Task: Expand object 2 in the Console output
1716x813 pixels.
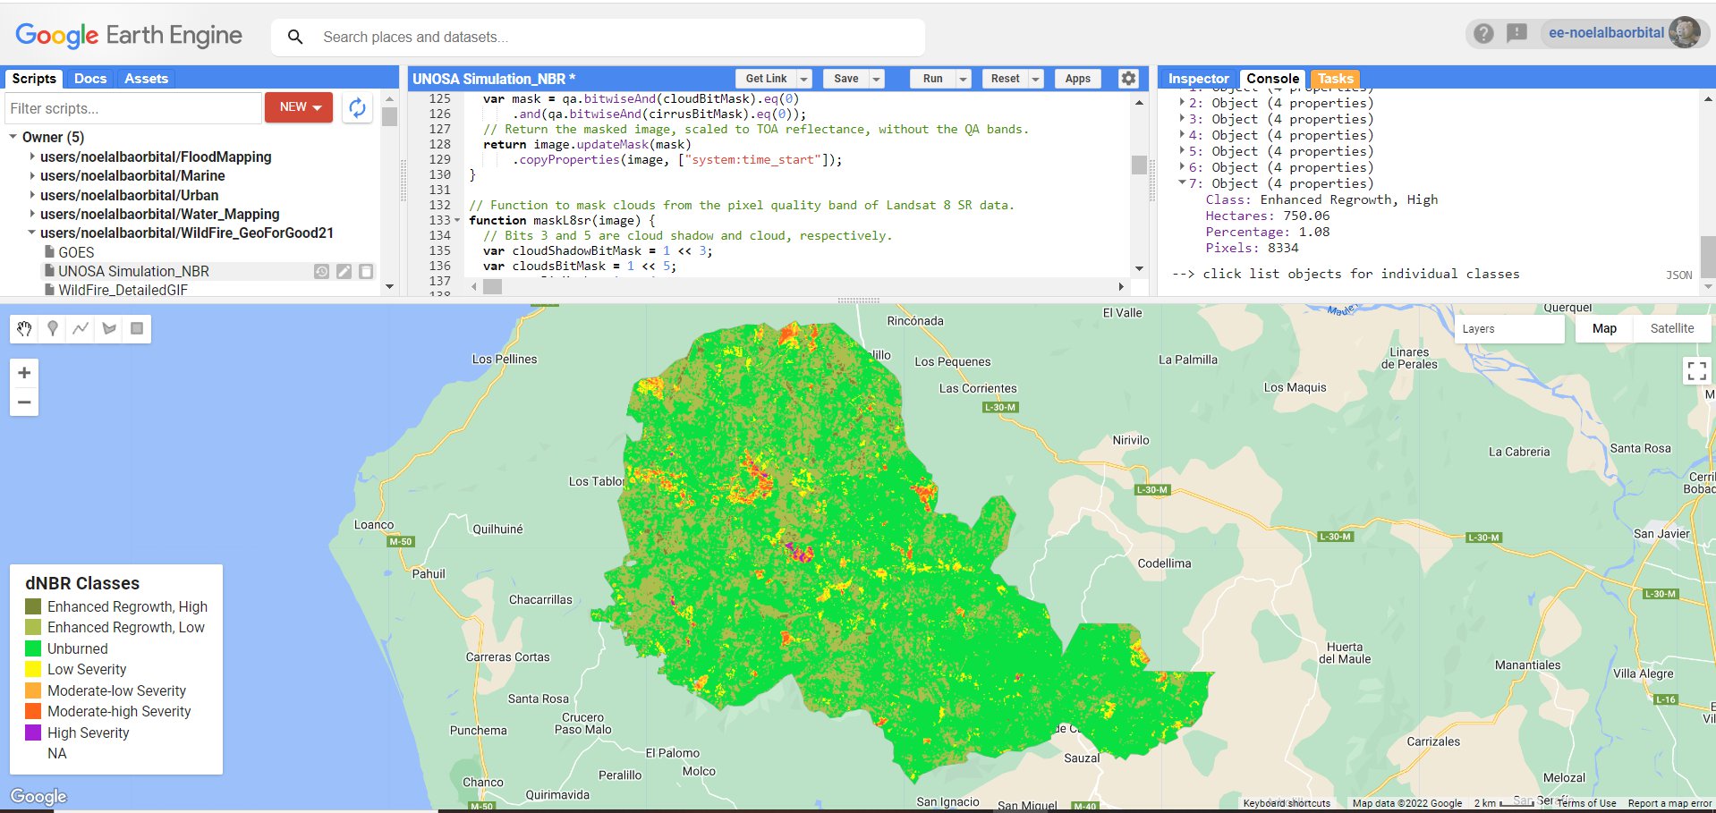Action: 1183,102
